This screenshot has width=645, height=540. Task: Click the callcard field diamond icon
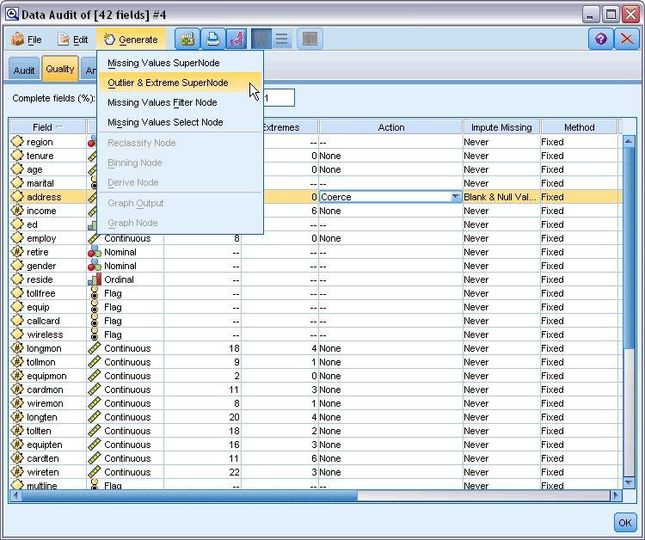coord(17,321)
